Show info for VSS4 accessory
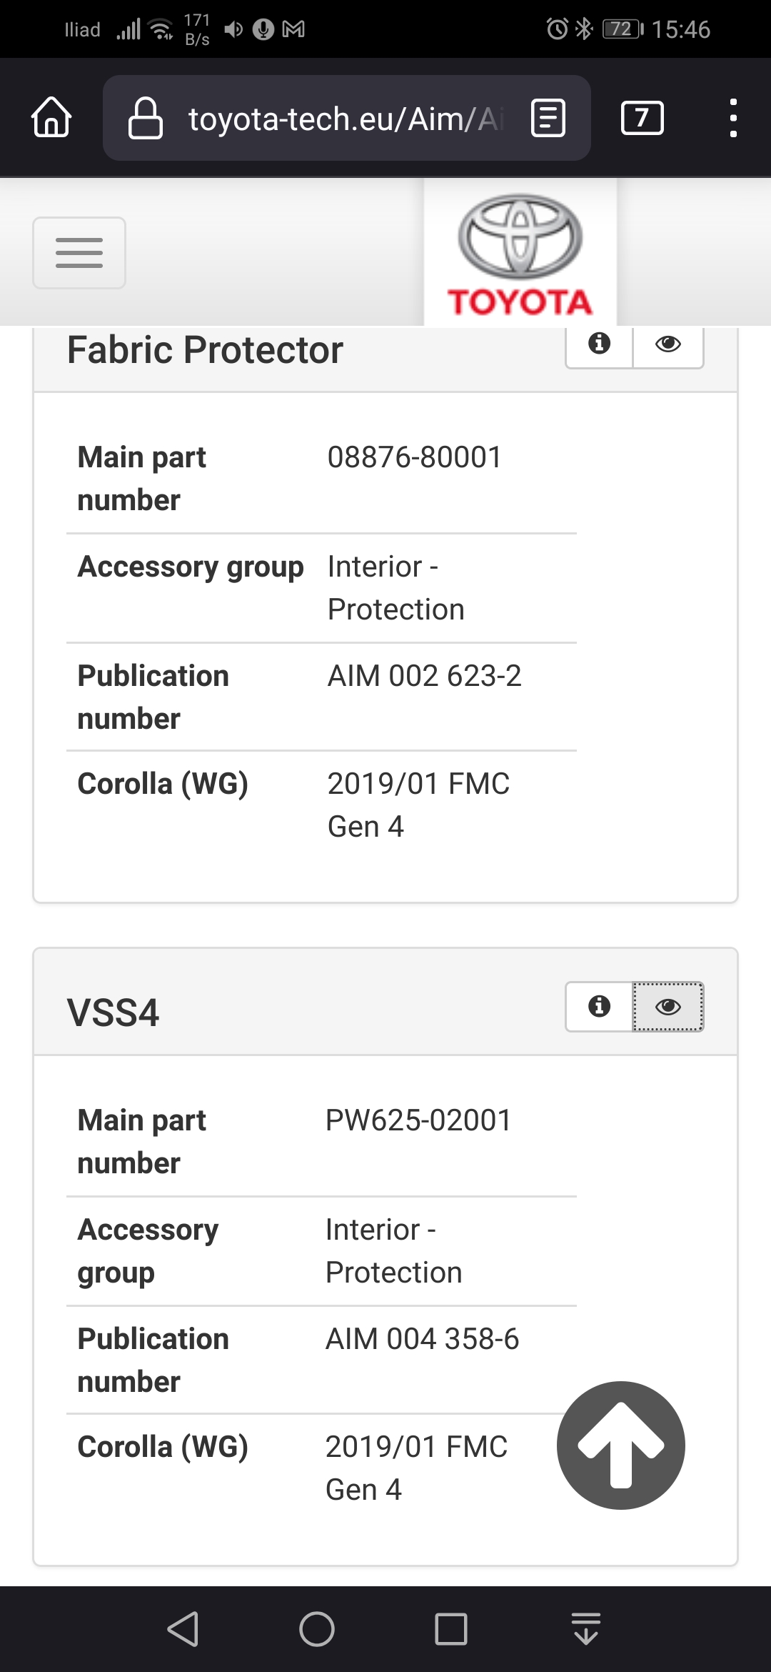 coord(599,1006)
